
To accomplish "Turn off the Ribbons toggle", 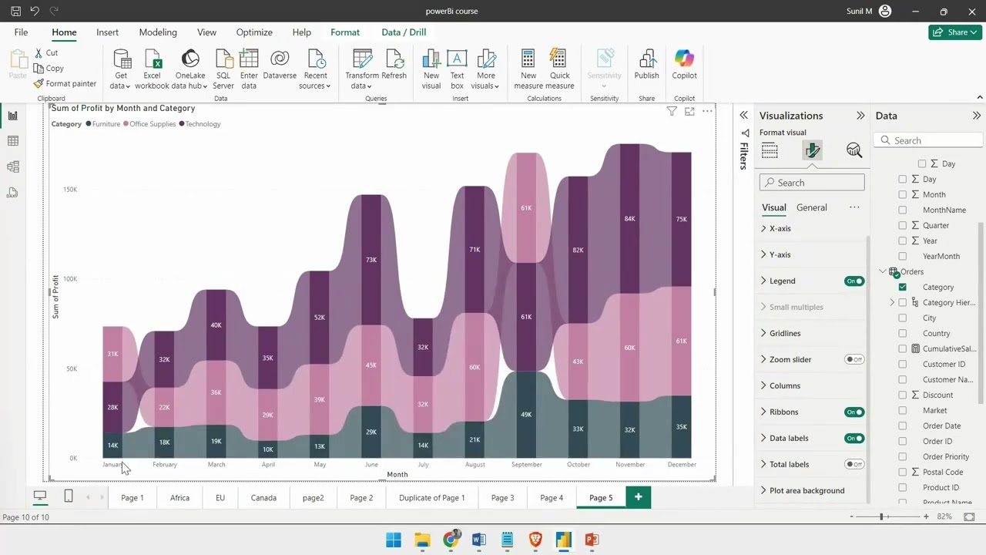I will (x=854, y=412).
